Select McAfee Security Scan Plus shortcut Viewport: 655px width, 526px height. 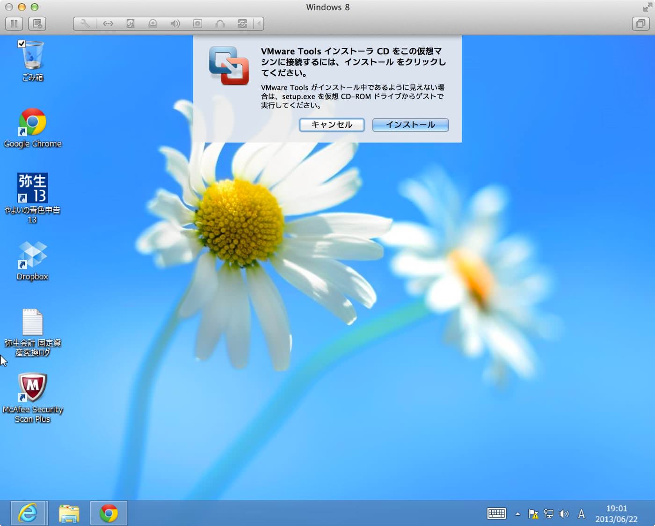click(32, 398)
